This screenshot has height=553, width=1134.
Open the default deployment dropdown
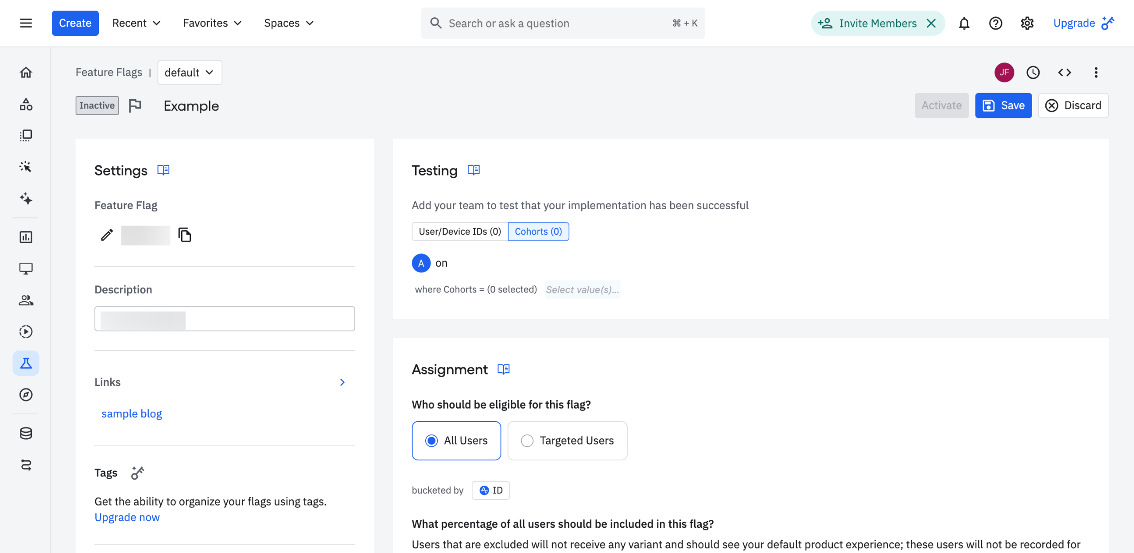[190, 72]
